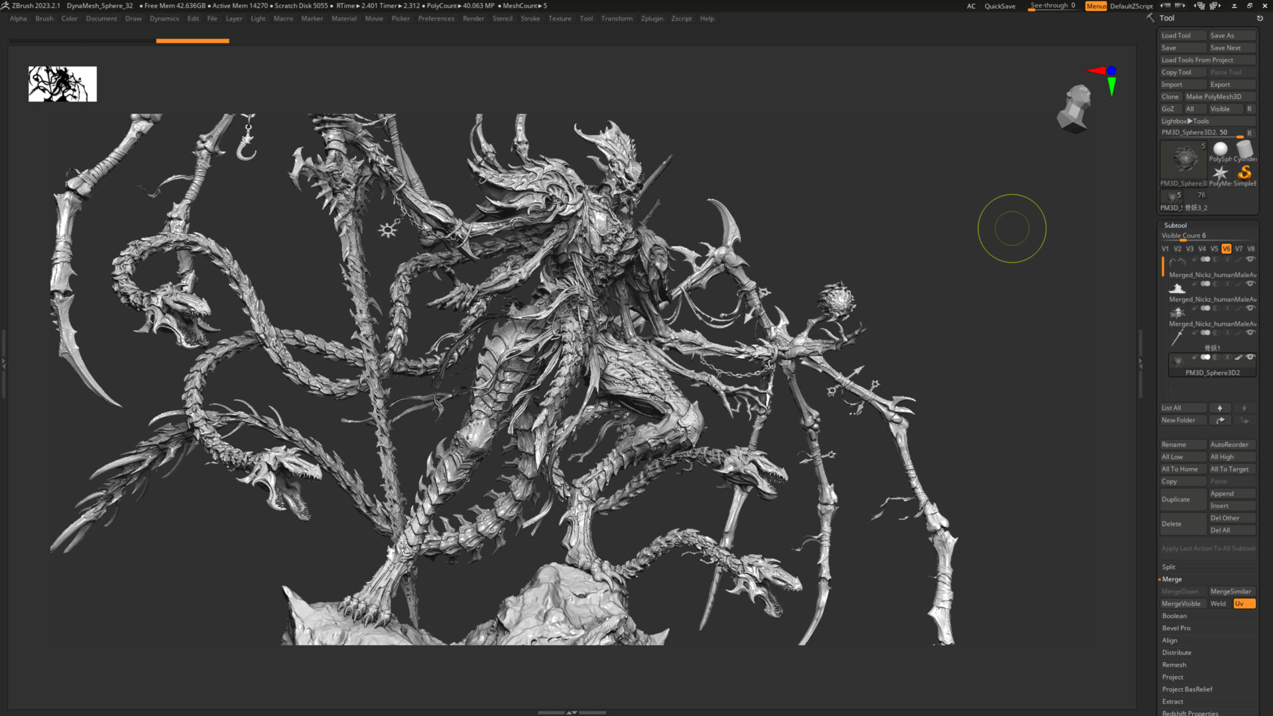Viewport: 1273px width, 716px height.
Task: Click the polypaint brush icon on the PM3D_Sphere3D2 subtool
Action: point(1237,357)
